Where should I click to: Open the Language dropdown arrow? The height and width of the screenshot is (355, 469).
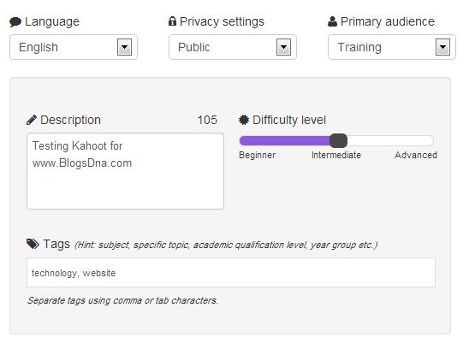coord(124,47)
